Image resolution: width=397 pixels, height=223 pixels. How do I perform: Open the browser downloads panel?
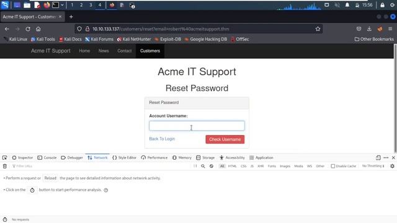369,29
